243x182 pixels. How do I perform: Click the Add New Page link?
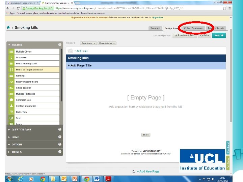(x=148, y=171)
